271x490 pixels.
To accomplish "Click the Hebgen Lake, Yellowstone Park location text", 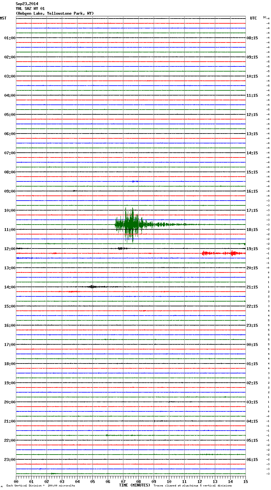I will click(x=55, y=13).
